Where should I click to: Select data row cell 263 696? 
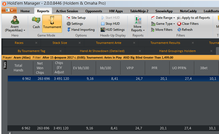pyautogui.click(x=44, y=79)
